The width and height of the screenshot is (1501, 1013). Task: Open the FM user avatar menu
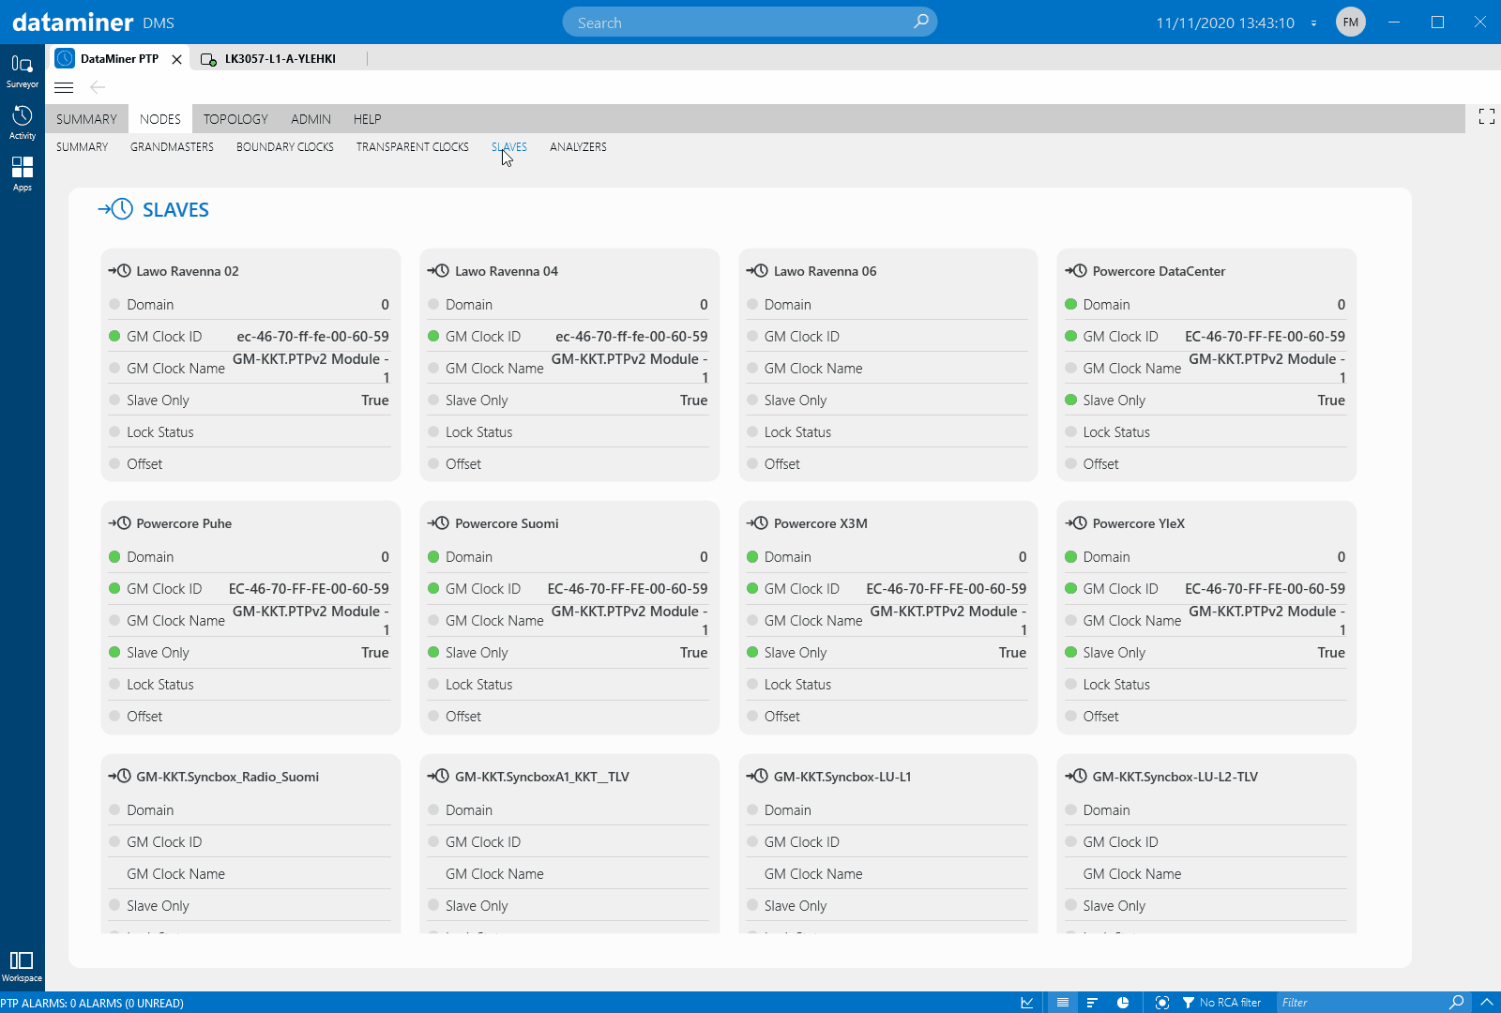pyautogui.click(x=1350, y=22)
